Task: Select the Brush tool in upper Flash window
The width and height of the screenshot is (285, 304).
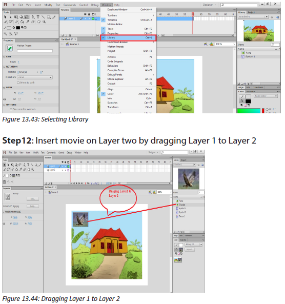Action: tap(5, 22)
